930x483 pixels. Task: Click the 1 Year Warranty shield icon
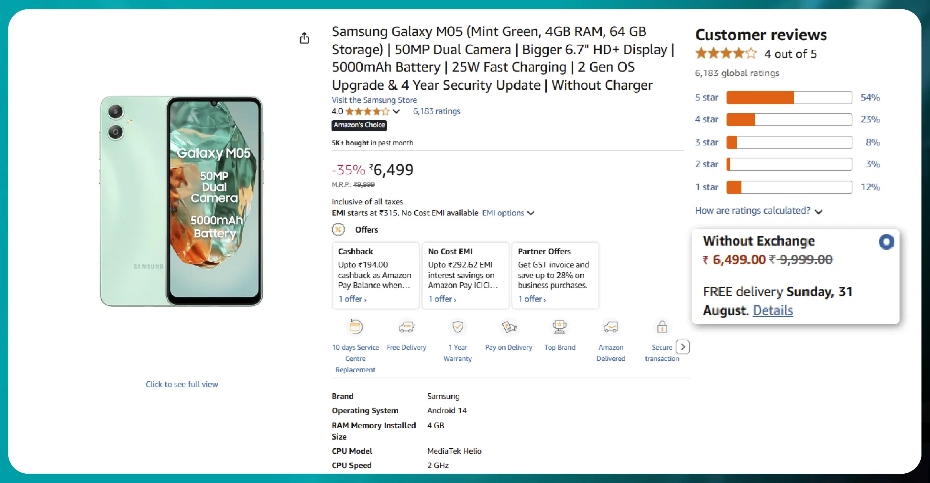tap(457, 327)
